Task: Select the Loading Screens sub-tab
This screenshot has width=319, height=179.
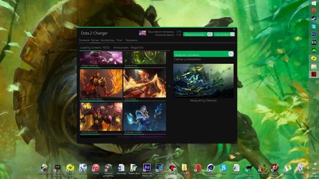Action: pos(90,48)
